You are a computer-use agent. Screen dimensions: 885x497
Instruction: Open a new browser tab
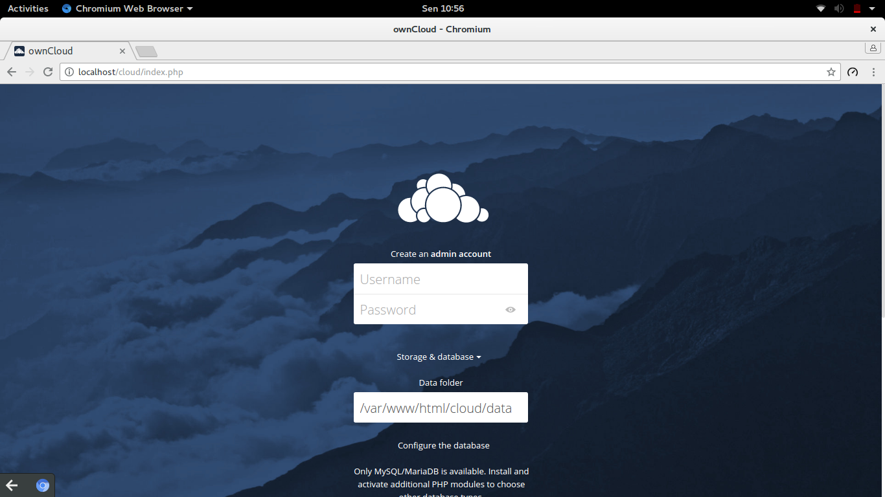[x=146, y=50]
